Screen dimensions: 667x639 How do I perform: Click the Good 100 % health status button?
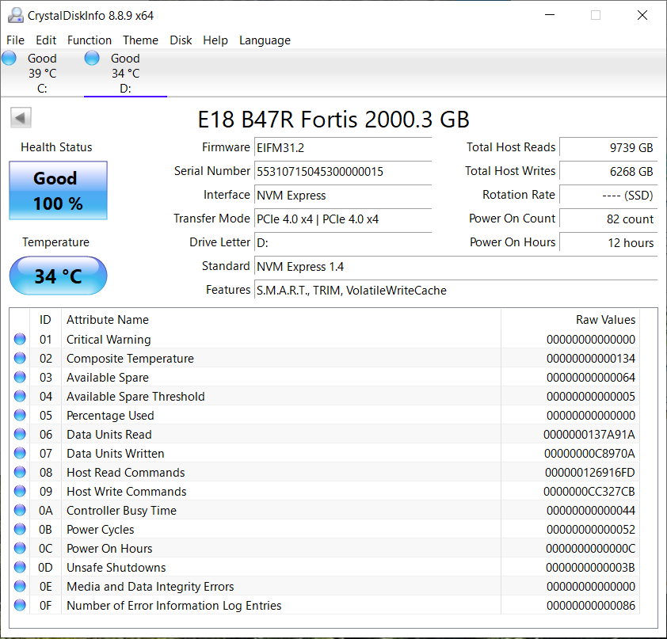58,191
